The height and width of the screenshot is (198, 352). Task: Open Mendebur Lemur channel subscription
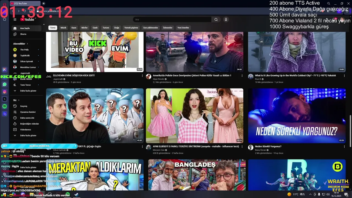[26, 67]
